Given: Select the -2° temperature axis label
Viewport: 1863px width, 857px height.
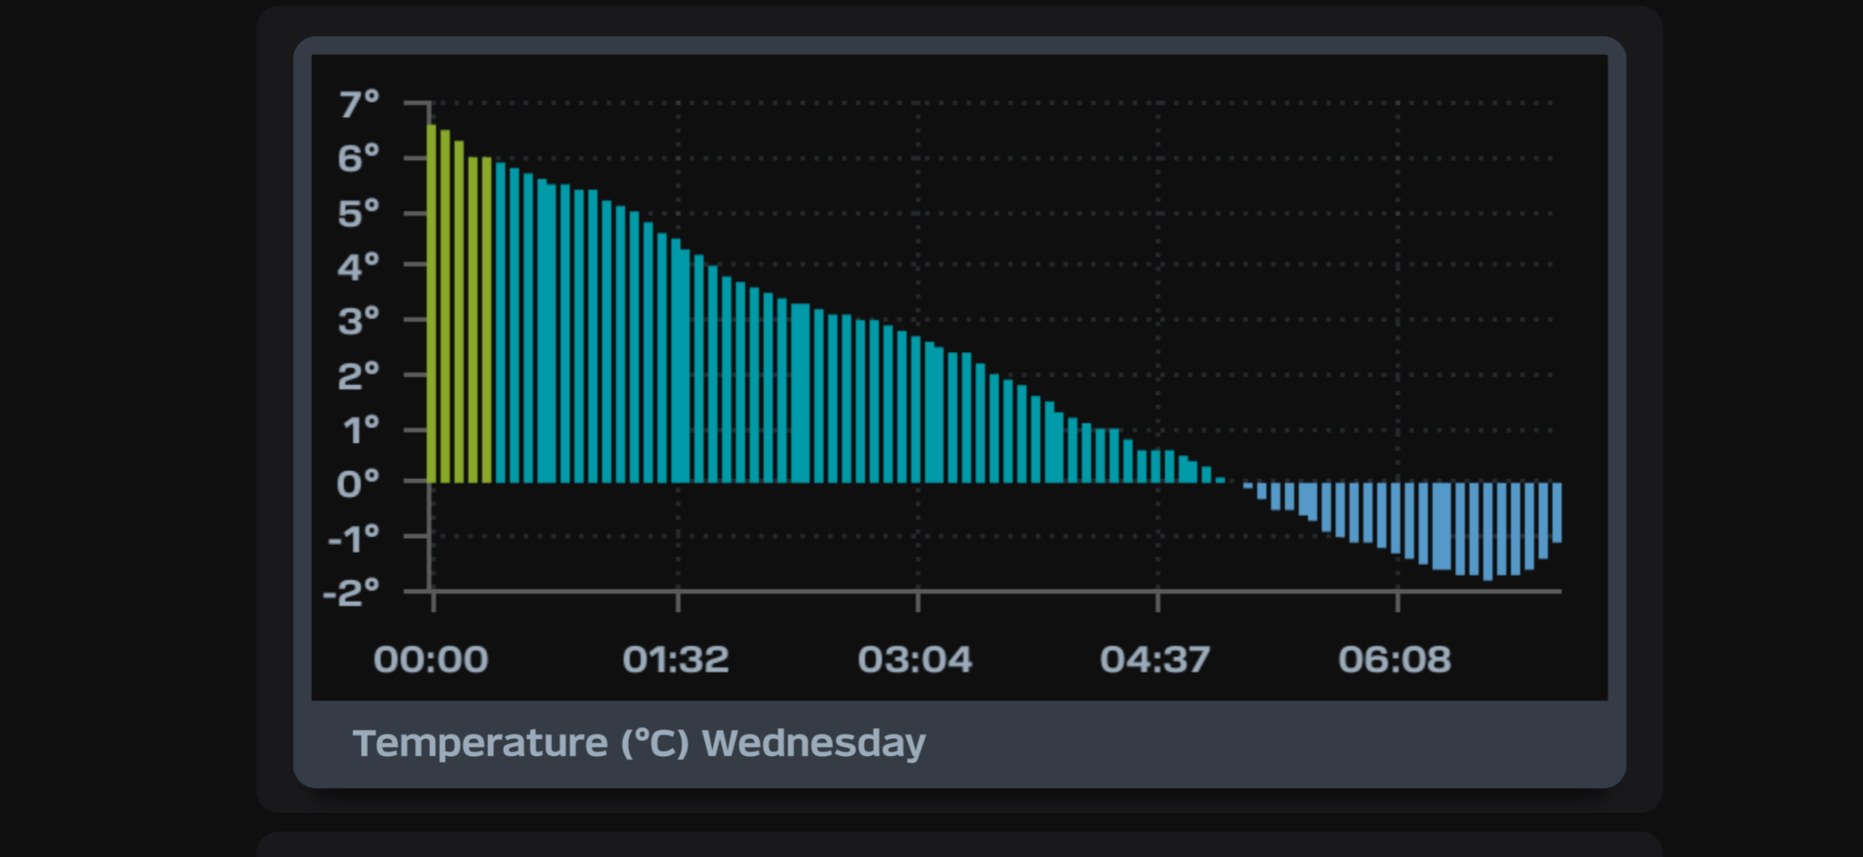Looking at the screenshot, I should [351, 593].
